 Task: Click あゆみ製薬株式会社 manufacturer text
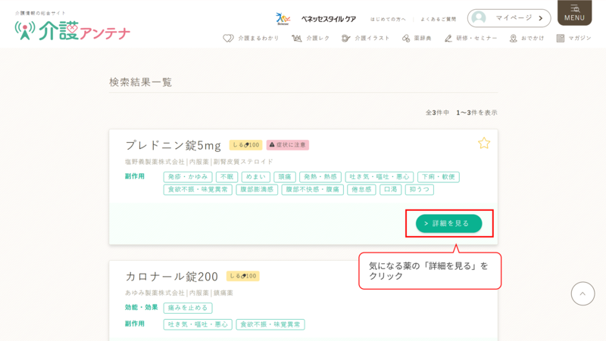pos(155,293)
